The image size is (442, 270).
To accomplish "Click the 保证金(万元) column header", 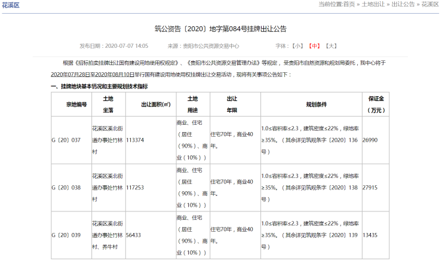I will 376,105.
